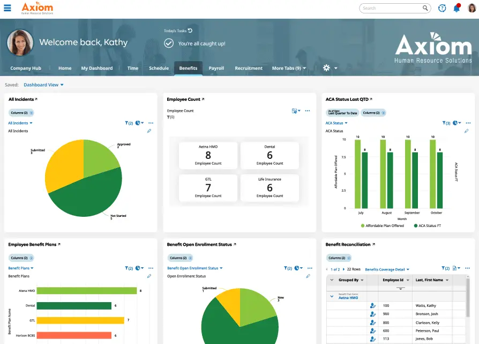
Task: Edit the Benefit Plans chart with pencil
Action: [149, 276]
